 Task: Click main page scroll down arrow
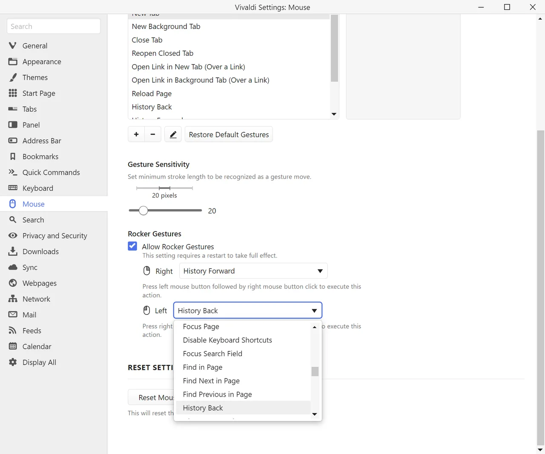click(x=540, y=450)
